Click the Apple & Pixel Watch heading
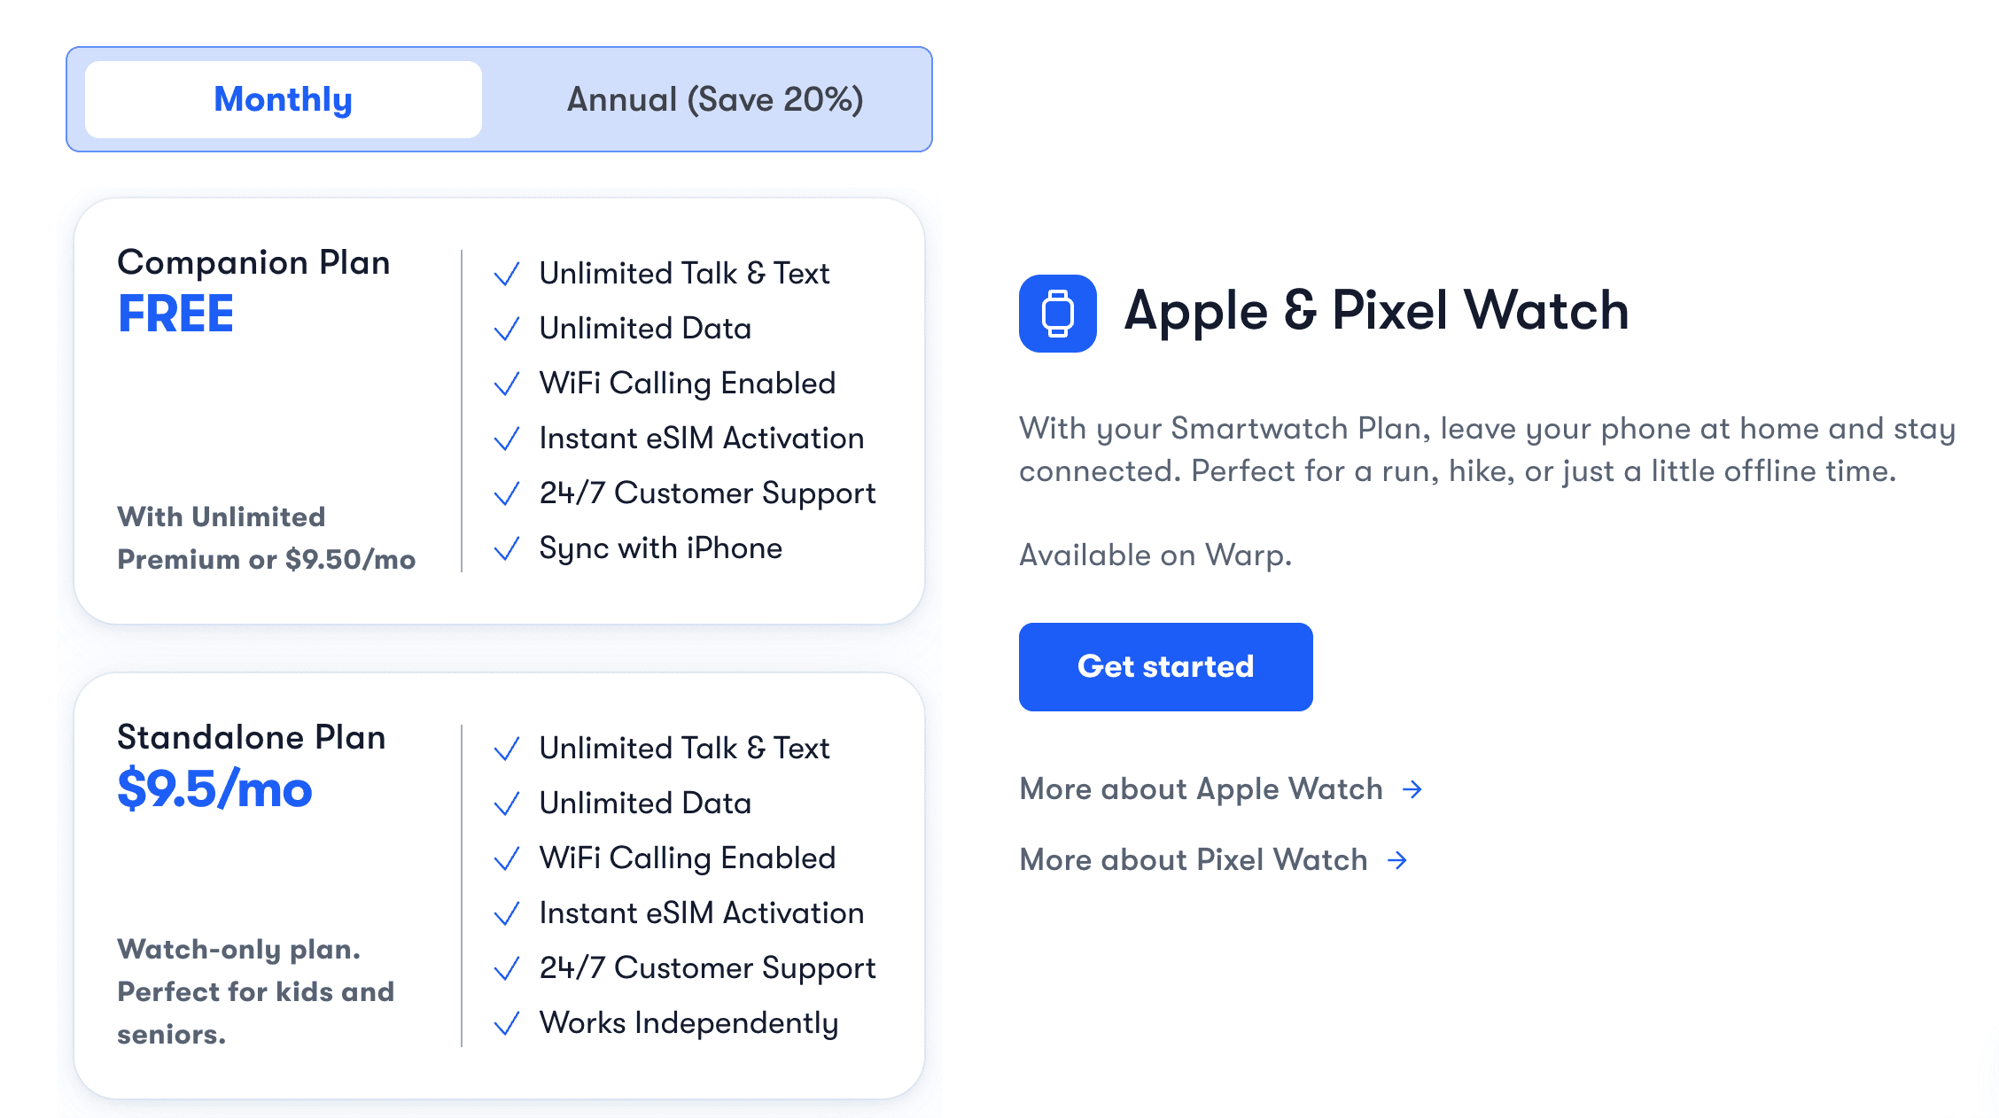The width and height of the screenshot is (1999, 1118). [x=1376, y=311]
